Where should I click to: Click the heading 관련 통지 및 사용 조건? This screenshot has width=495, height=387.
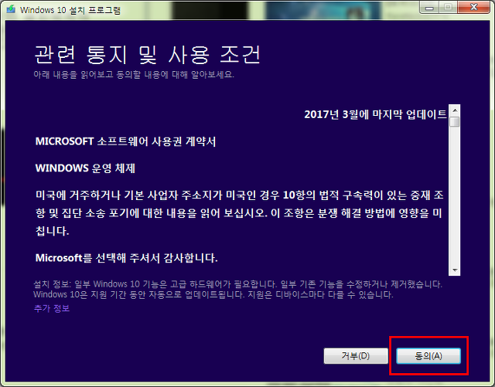tap(148, 55)
